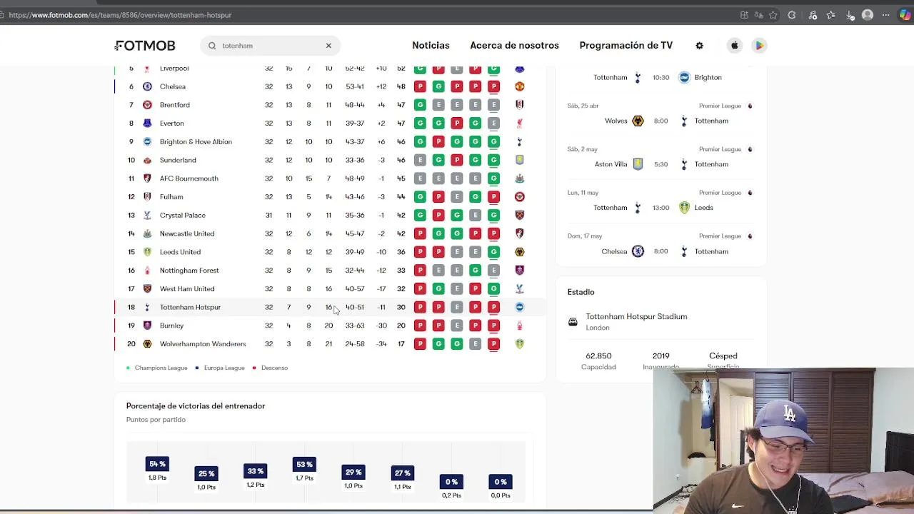914x514 pixels.
Task: Open the Tottenham vs Brighton 10:30 fixture
Action: [661, 77]
